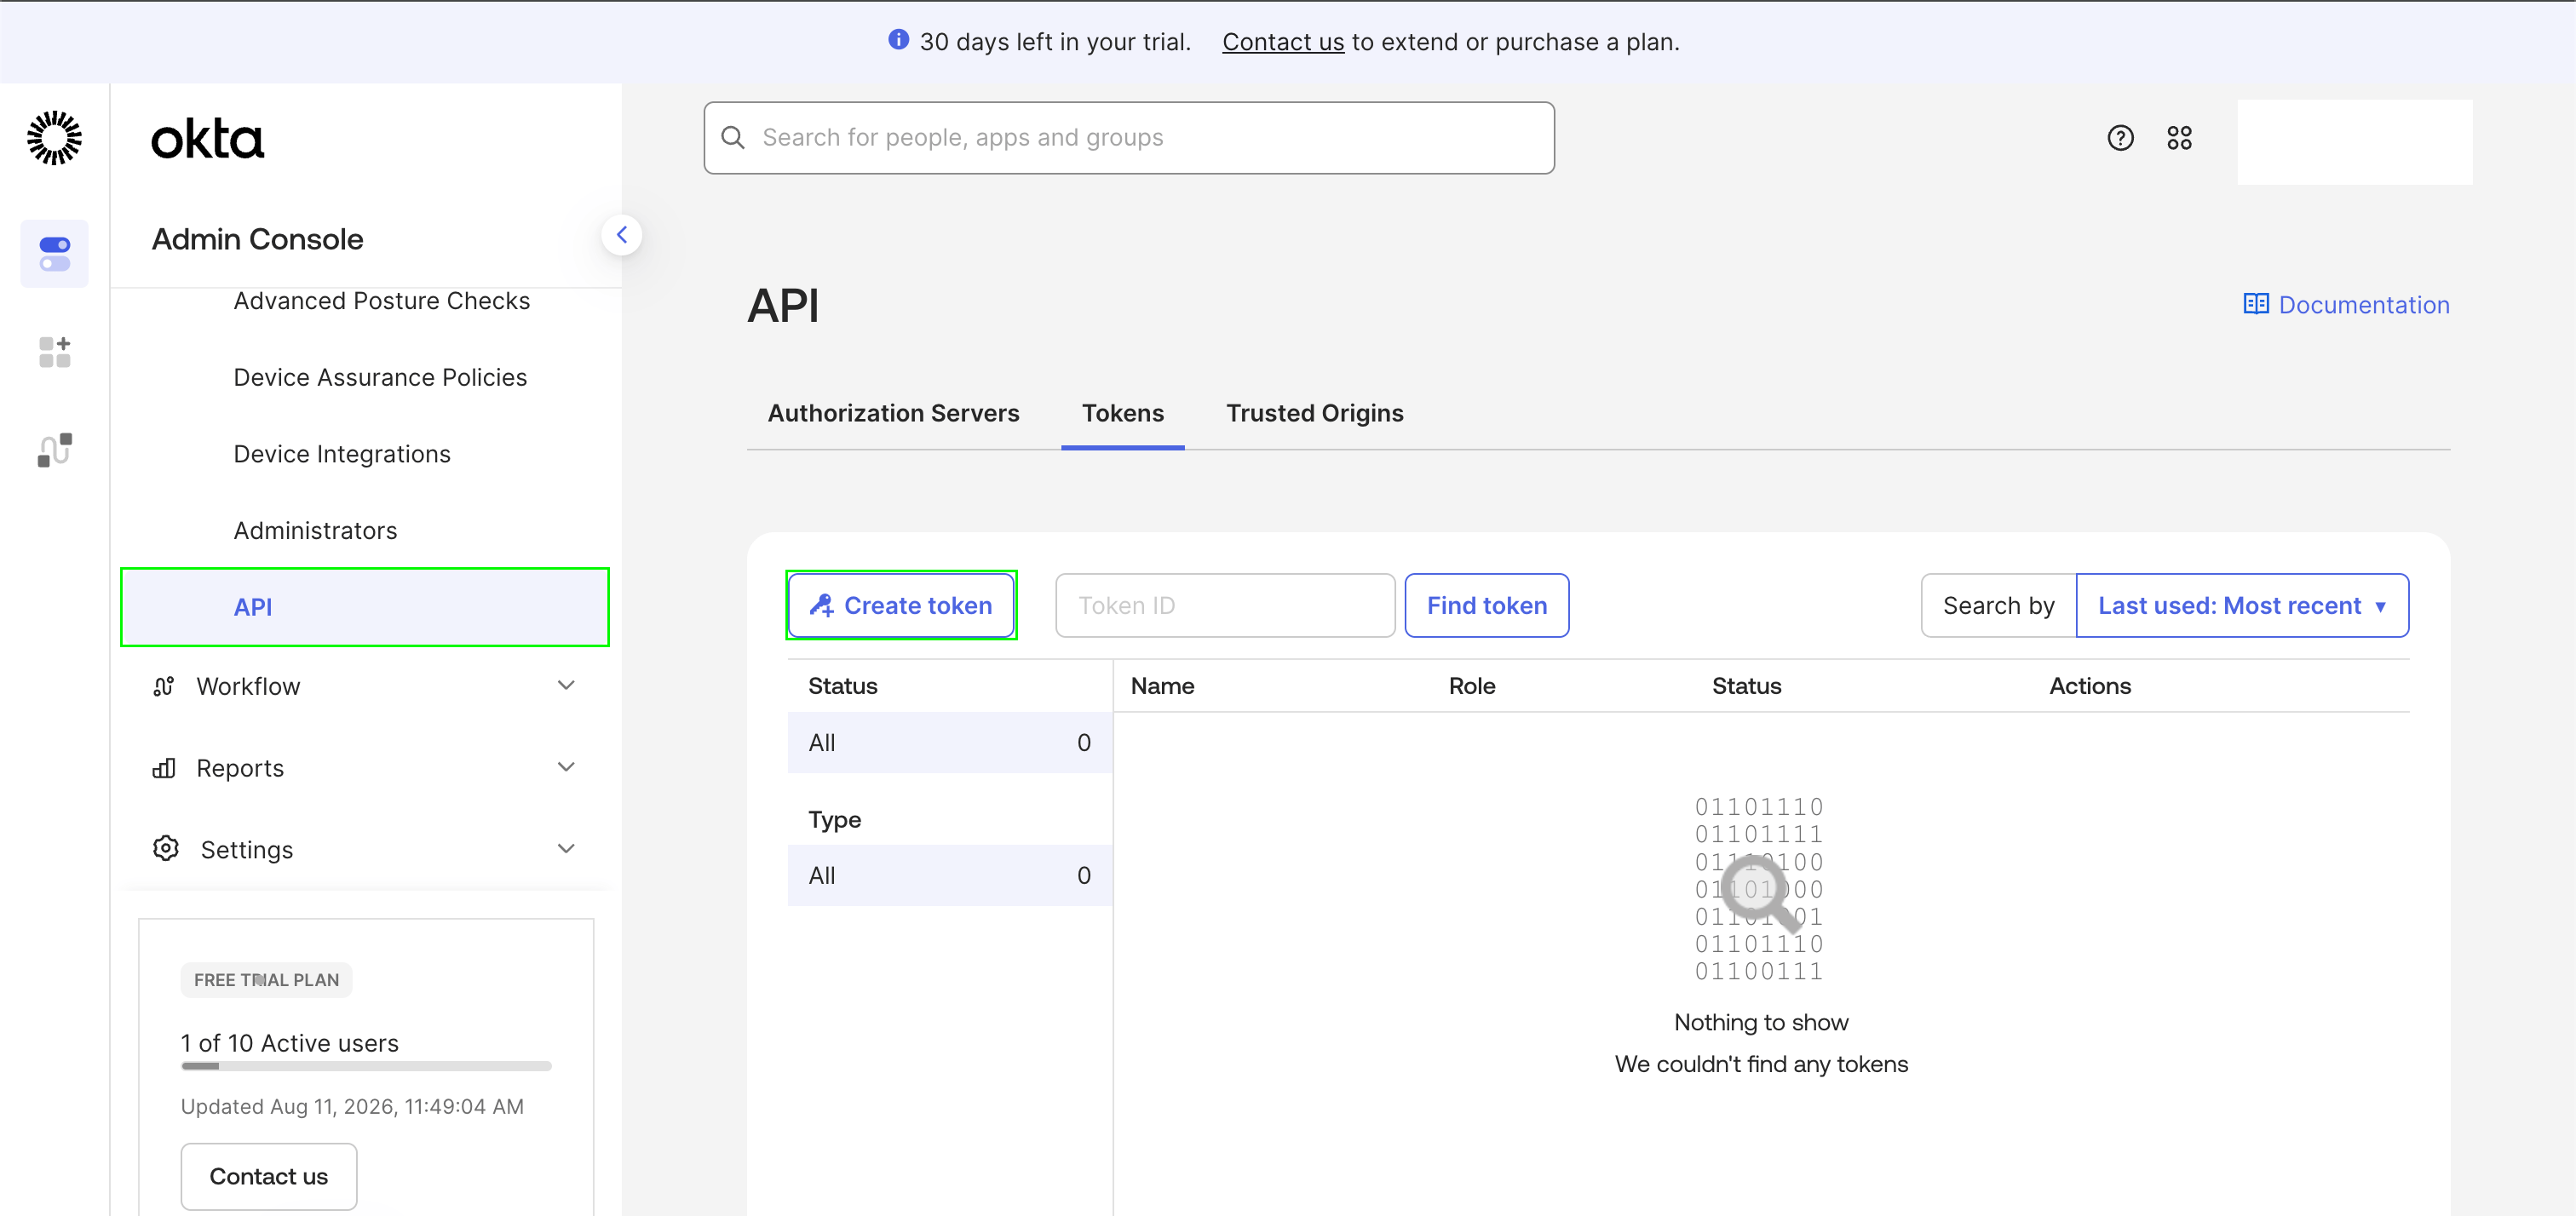
Task: Click the Search by label
Action: (x=1998, y=606)
